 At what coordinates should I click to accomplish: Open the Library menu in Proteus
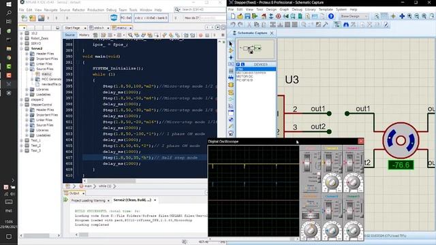(311, 10)
